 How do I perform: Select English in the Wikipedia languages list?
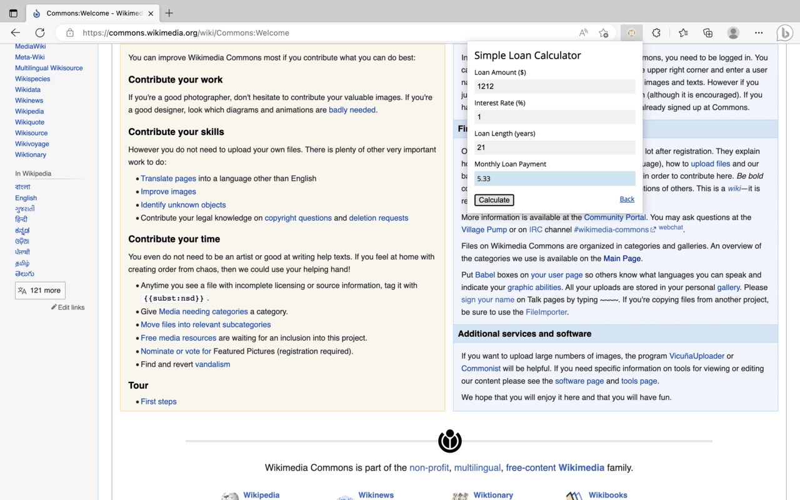26,198
